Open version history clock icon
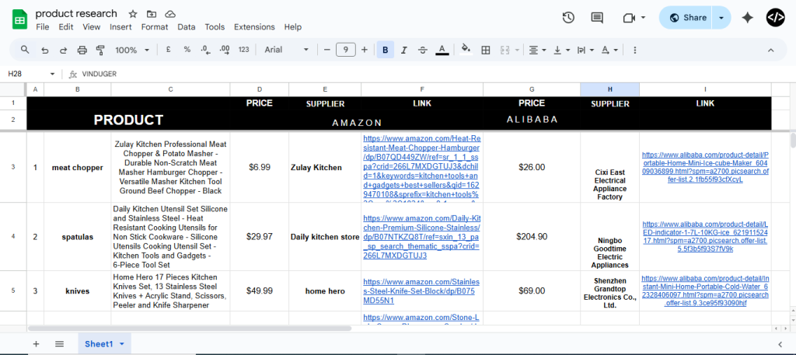796x355 pixels. (568, 18)
